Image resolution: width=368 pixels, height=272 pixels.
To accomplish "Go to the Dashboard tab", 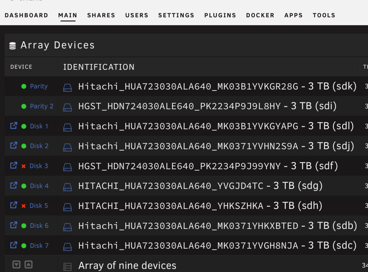I will (x=26, y=15).
